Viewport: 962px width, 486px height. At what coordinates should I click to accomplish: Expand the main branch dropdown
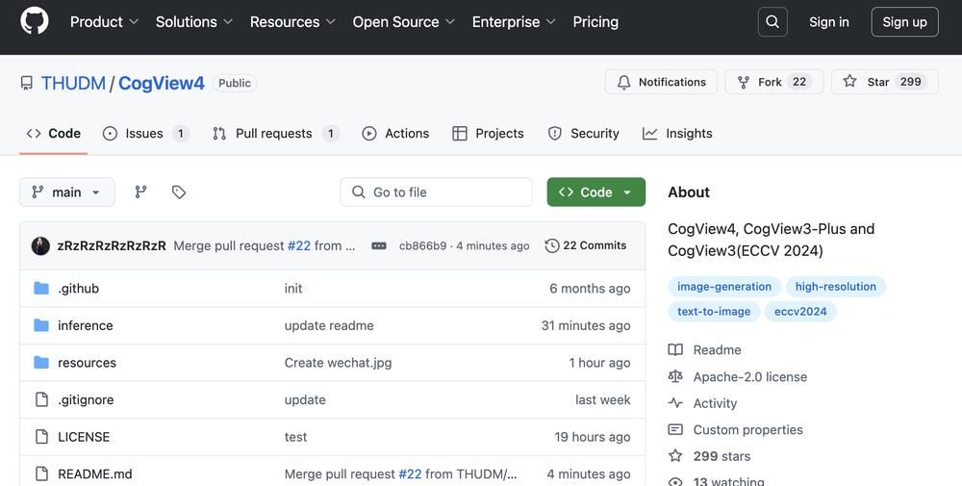tap(66, 192)
